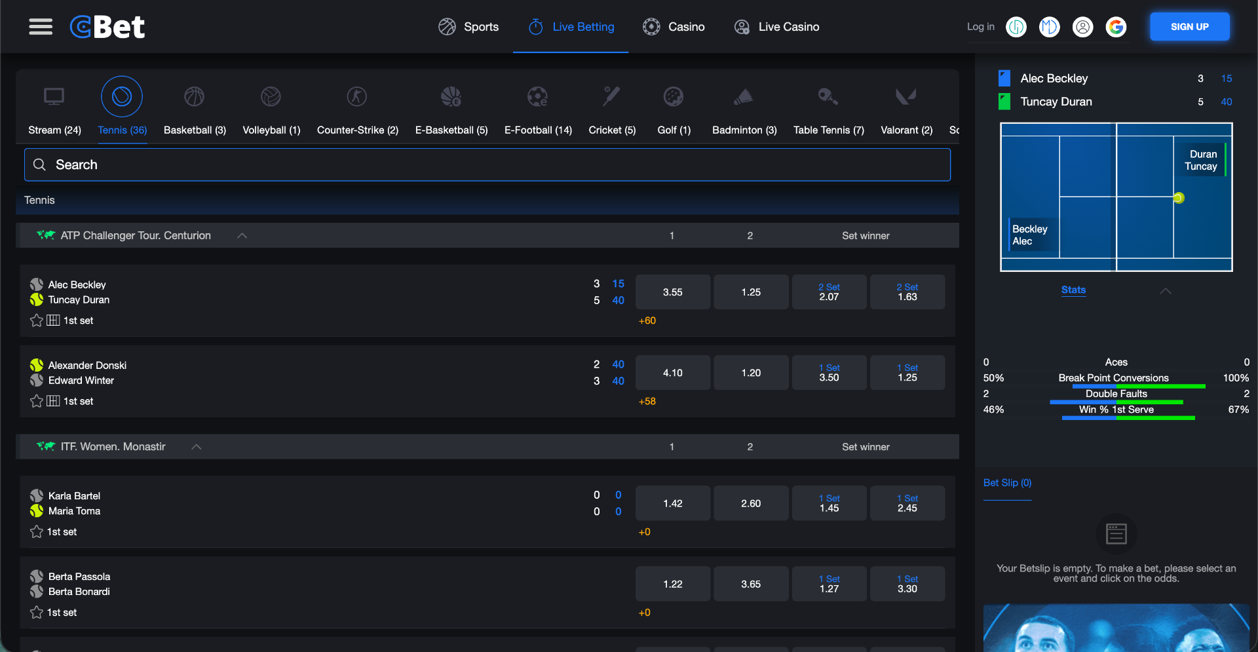Bet on Maria Toma at odds 2.60
This screenshot has width=1258, height=652.
coord(751,503)
